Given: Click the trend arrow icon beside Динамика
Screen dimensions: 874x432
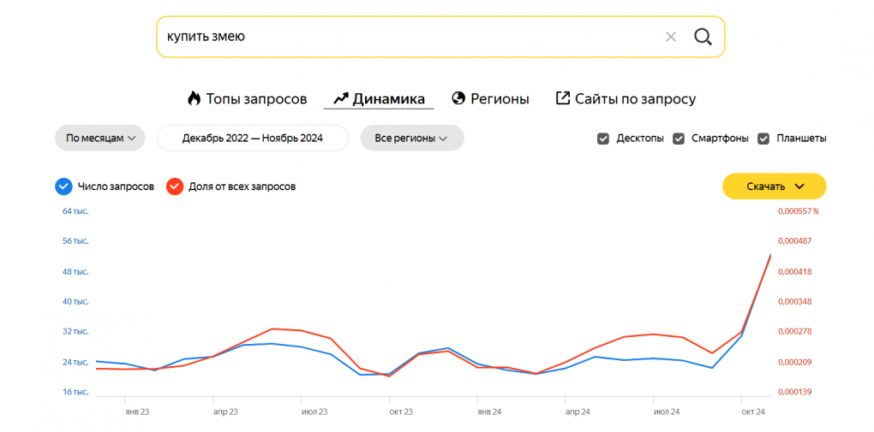Looking at the screenshot, I should tap(340, 98).
